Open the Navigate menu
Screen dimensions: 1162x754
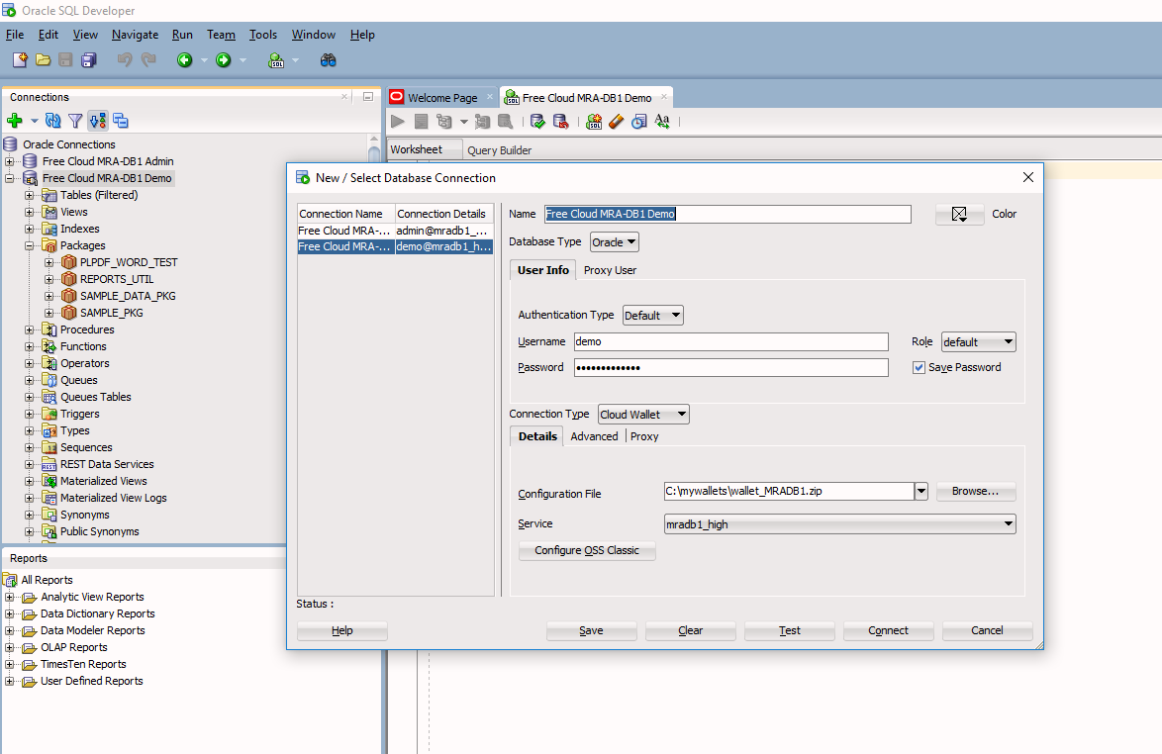click(135, 34)
